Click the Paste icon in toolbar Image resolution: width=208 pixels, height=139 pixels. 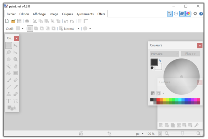(47, 21)
